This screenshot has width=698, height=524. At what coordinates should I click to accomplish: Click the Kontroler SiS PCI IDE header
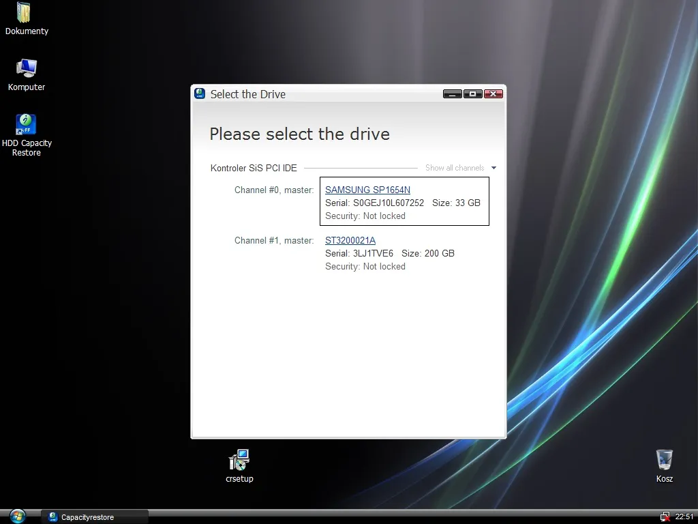(x=254, y=168)
